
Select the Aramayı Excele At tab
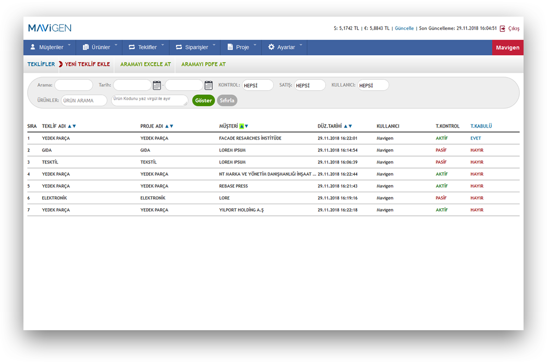(145, 65)
